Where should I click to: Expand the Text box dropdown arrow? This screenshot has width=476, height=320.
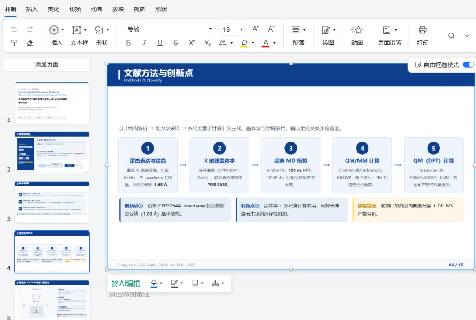[x=86, y=30]
